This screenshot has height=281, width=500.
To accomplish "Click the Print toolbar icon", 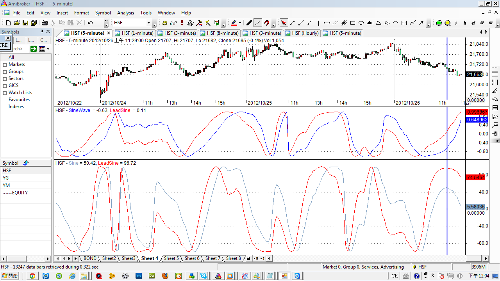I will (45, 23).
